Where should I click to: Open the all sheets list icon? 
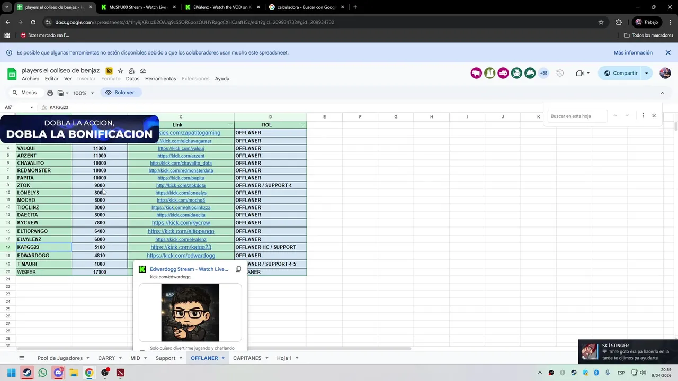[x=22, y=358]
